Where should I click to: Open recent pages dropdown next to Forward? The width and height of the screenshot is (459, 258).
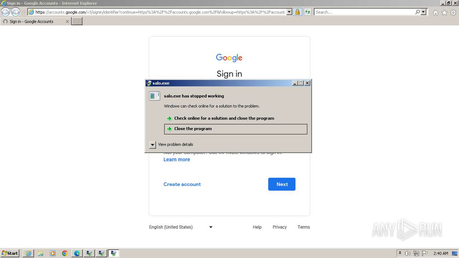click(23, 12)
